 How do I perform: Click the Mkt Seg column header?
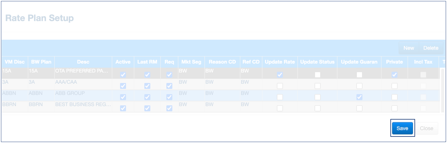(x=190, y=62)
